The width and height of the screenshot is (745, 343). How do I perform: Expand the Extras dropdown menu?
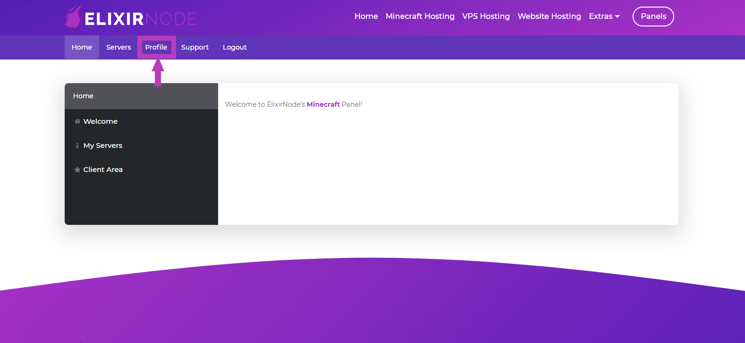pos(604,16)
